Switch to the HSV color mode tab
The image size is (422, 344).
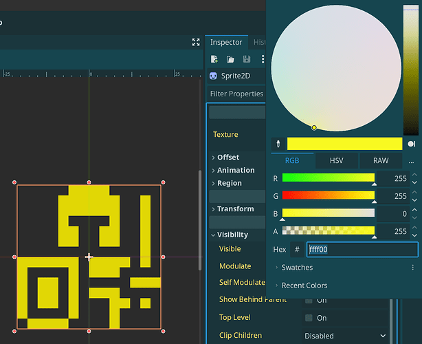pyautogui.click(x=336, y=160)
